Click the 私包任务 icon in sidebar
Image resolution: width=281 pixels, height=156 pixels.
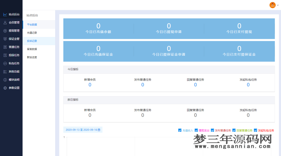(x=5, y=63)
